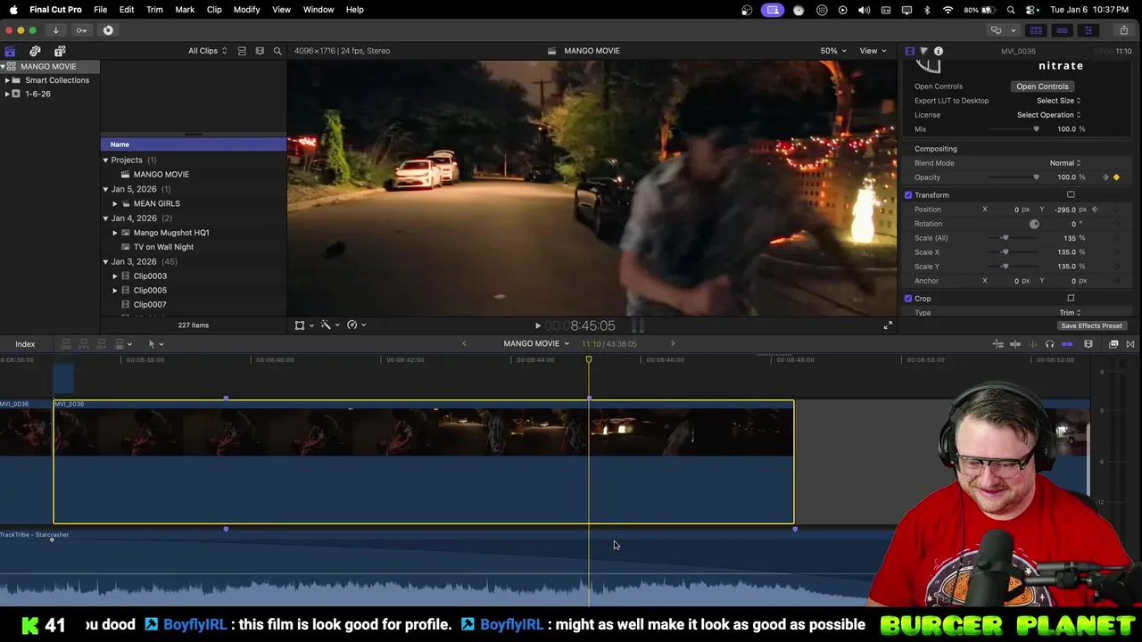Open the Select Size dropdown
This screenshot has width=1142, height=642.
(x=1058, y=101)
